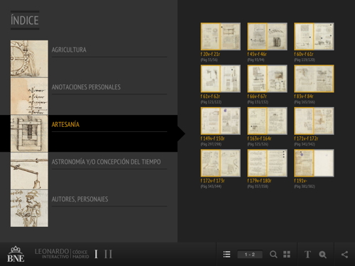Open the index list icon in bottom toolbar

pos(226,255)
